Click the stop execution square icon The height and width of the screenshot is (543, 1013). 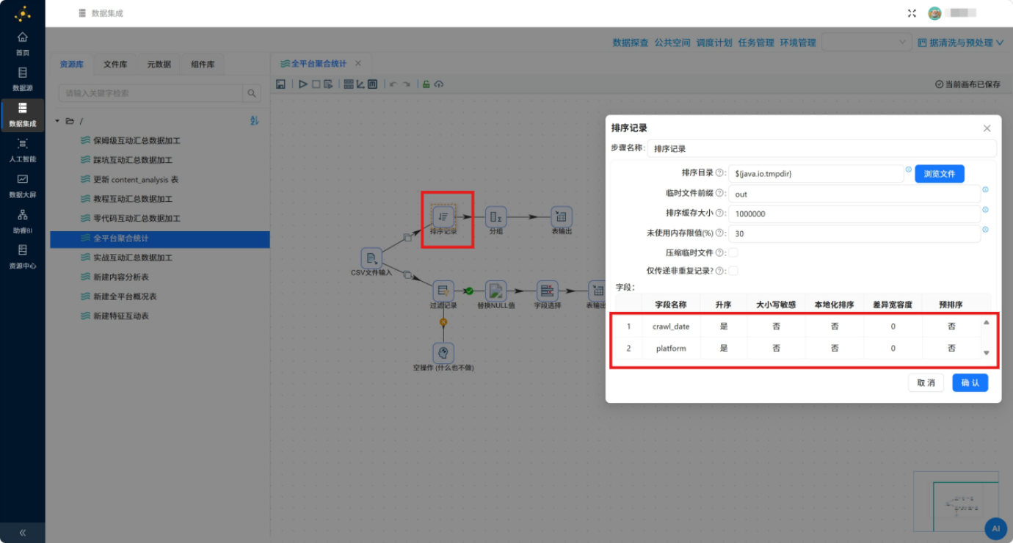(x=316, y=84)
